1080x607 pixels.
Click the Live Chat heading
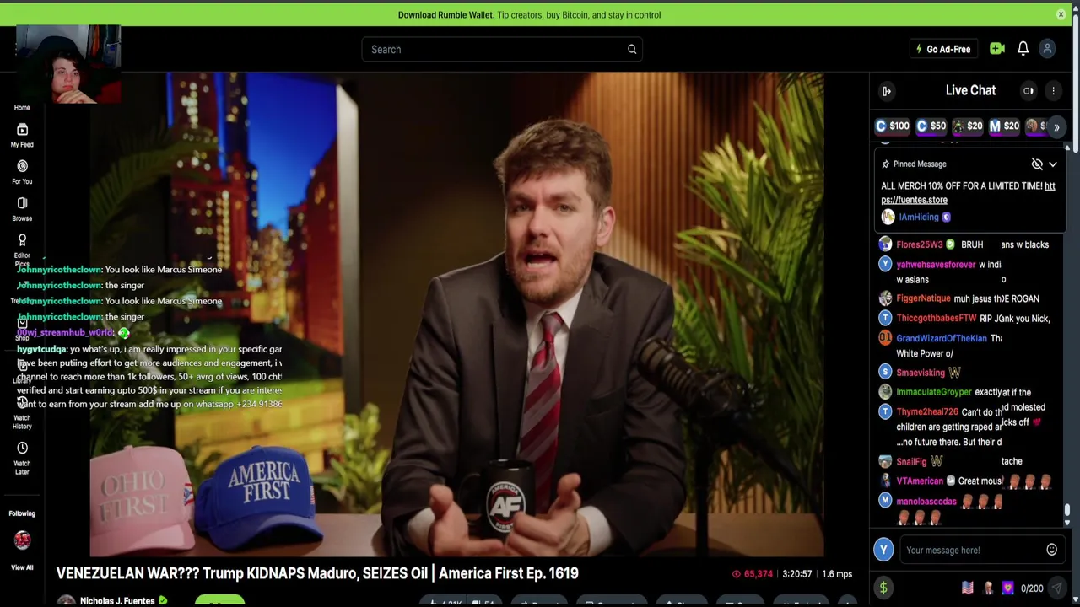[x=970, y=90]
